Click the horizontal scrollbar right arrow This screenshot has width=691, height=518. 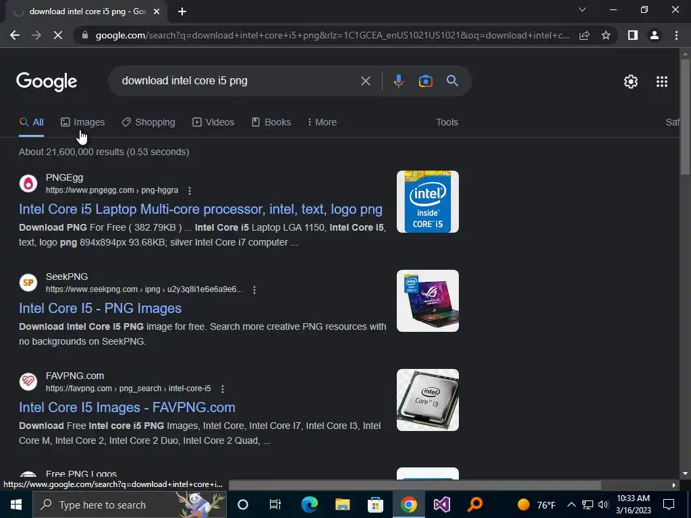(674, 485)
